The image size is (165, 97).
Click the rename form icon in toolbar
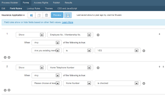[x=31, y=15]
